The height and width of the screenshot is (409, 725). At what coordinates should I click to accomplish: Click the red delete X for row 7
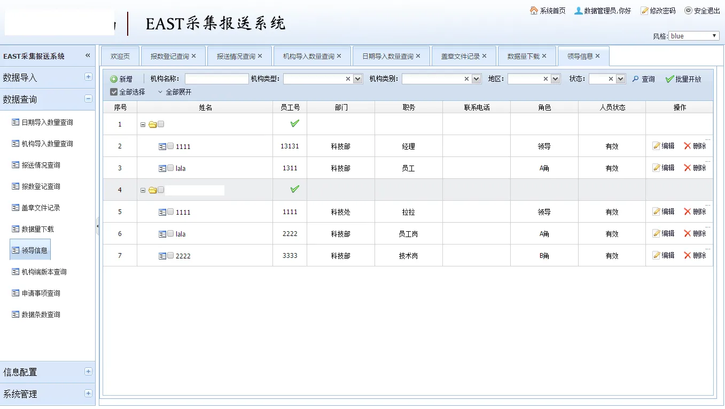(x=688, y=255)
